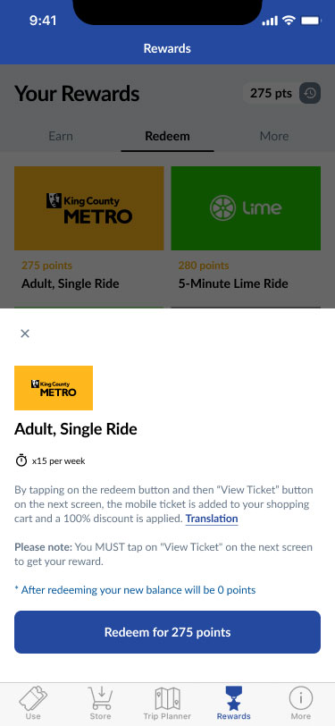Open the Store cart icon
This screenshot has width=335, height=726.
(x=100, y=698)
